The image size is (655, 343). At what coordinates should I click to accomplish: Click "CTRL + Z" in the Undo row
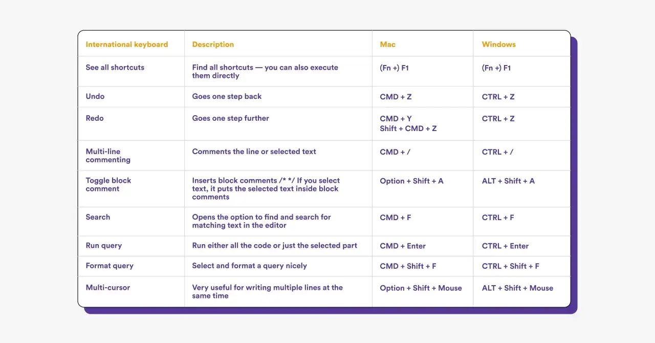(498, 97)
